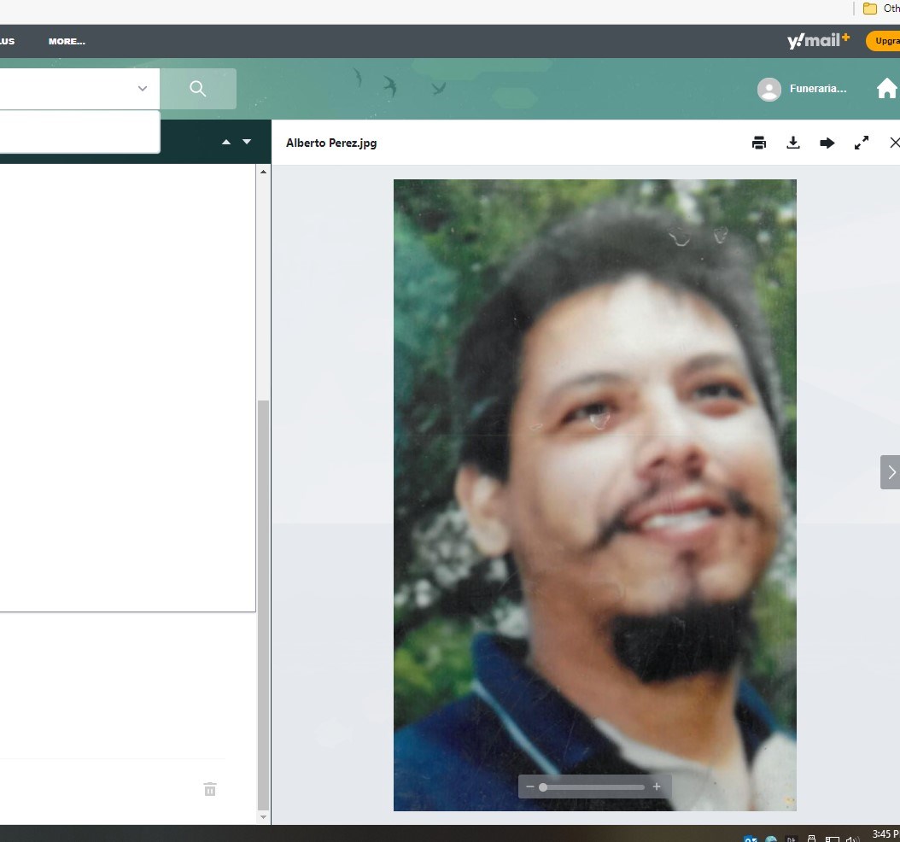Forward the Alberto Perez.jpg attachment
This screenshot has height=842, width=900.
[827, 143]
